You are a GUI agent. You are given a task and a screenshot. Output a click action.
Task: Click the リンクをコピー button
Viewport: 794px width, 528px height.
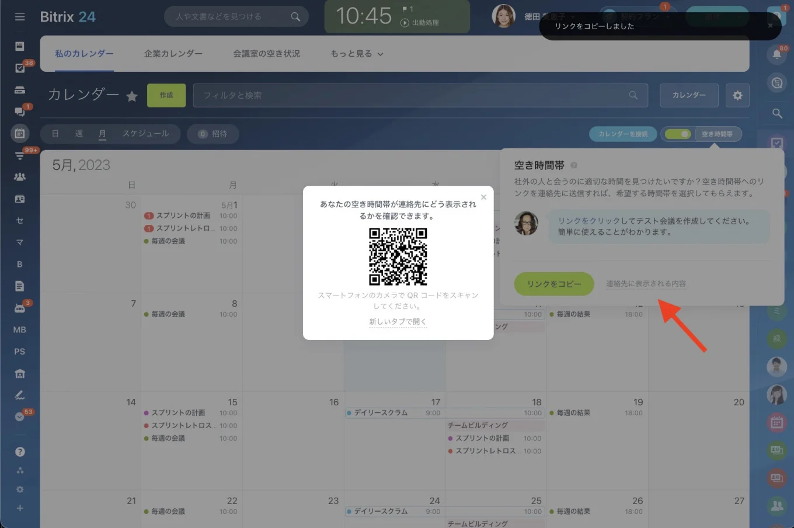coord(554,284)
